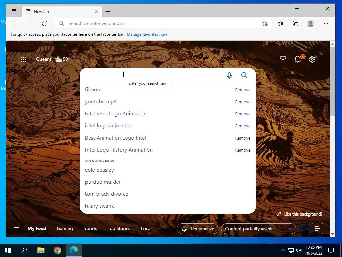Open Settings and more ellipsis menu
This screenshot has height=257, width=342.
[x=326, y=23]
